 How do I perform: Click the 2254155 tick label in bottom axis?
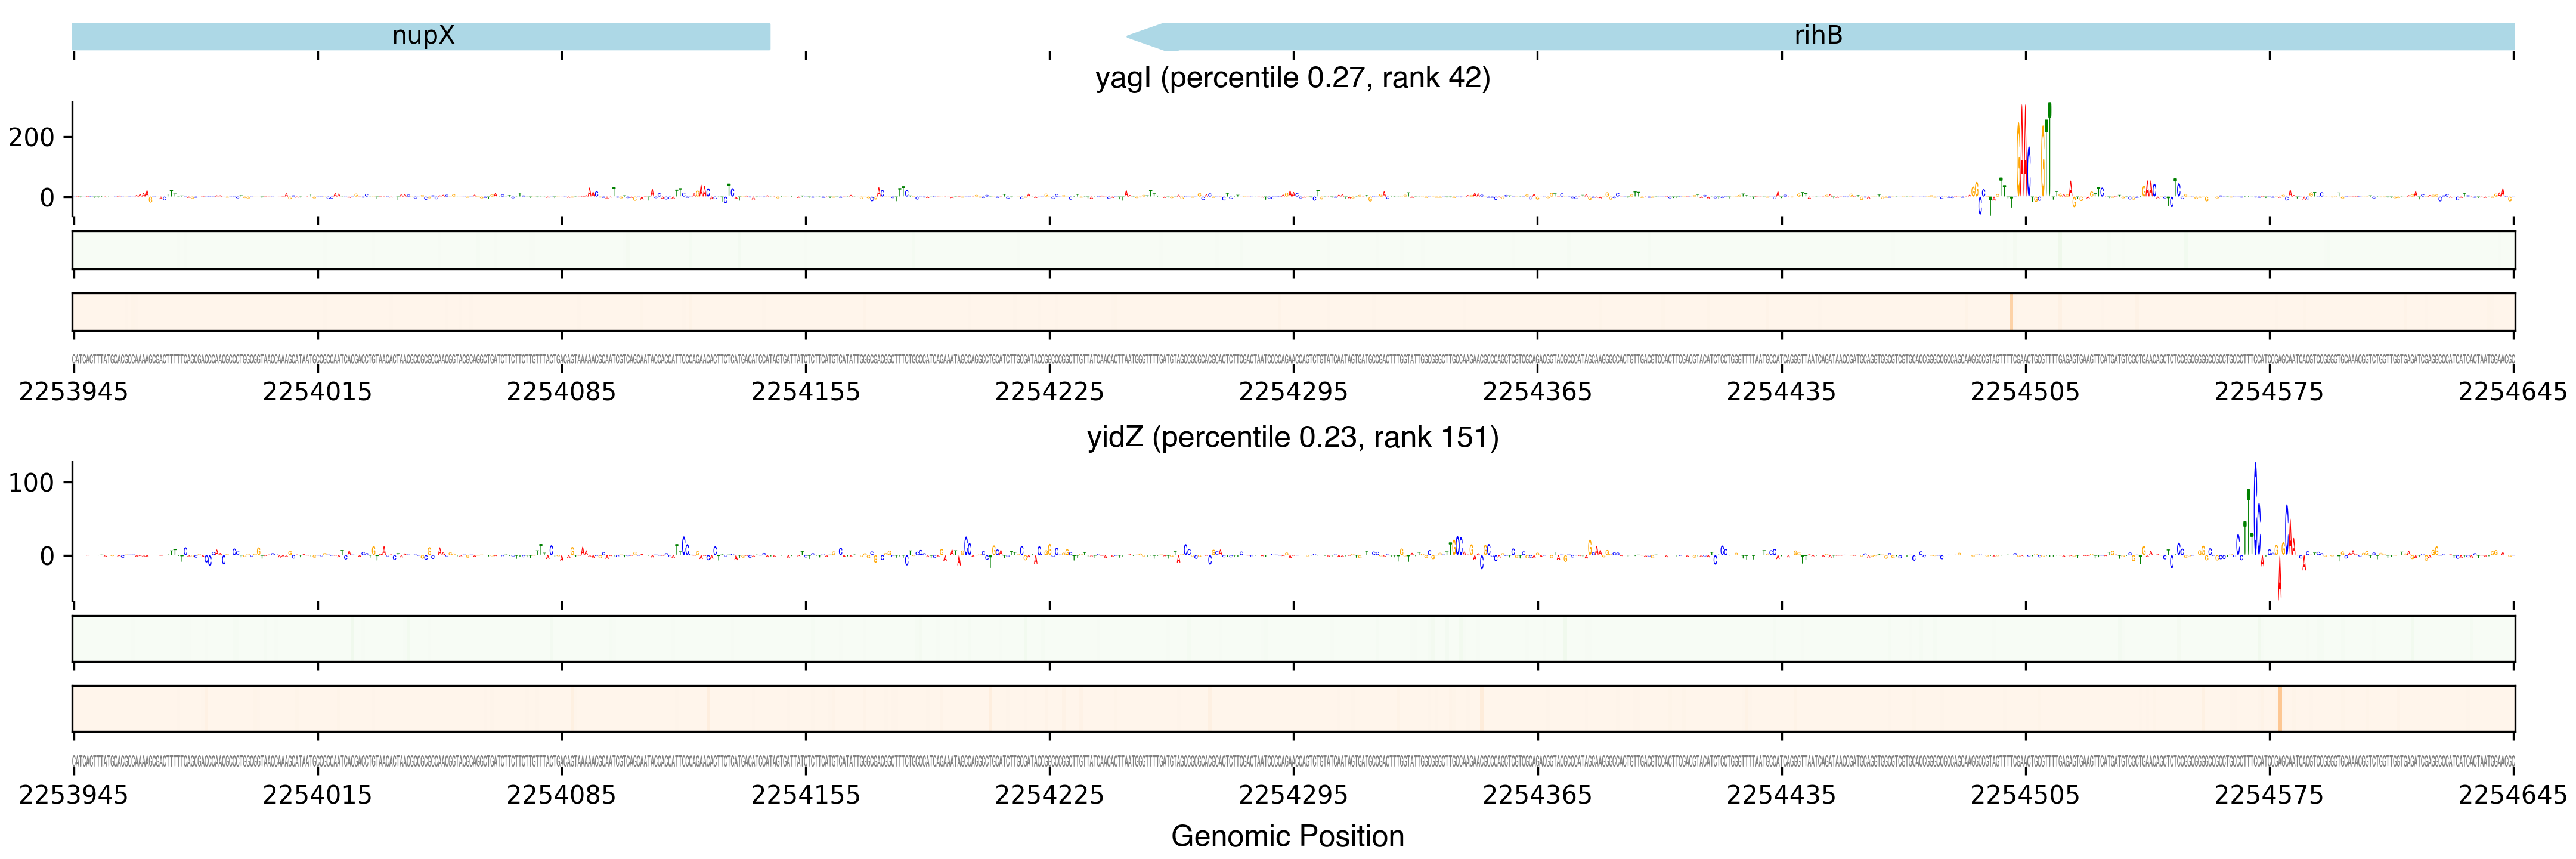805,795
